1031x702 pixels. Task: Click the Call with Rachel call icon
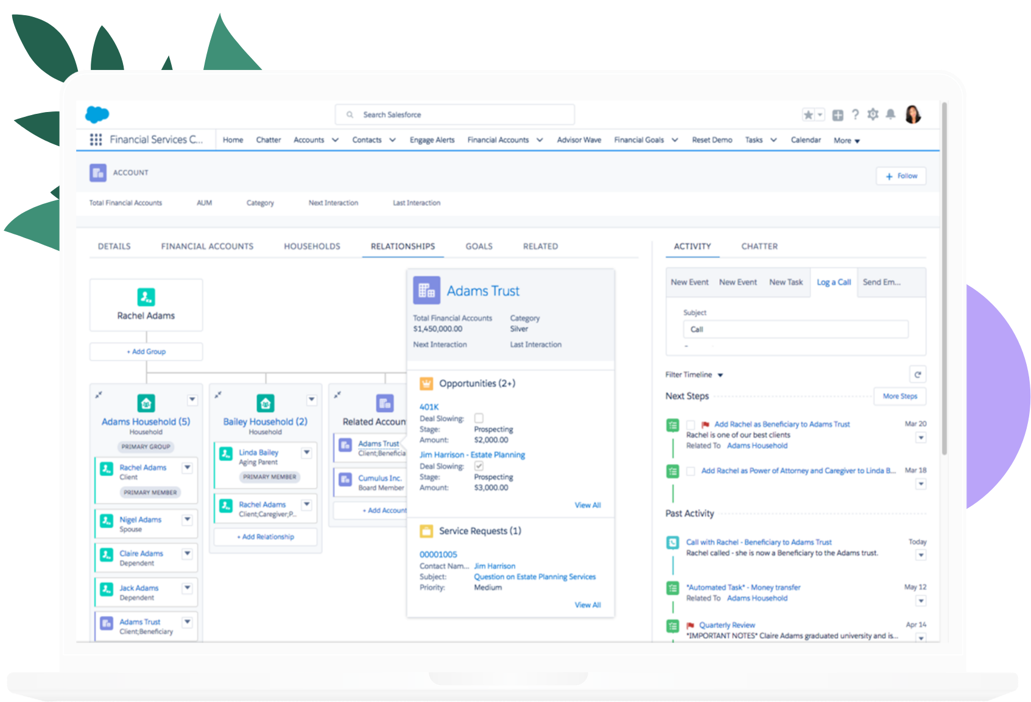[x=673, y=542]
